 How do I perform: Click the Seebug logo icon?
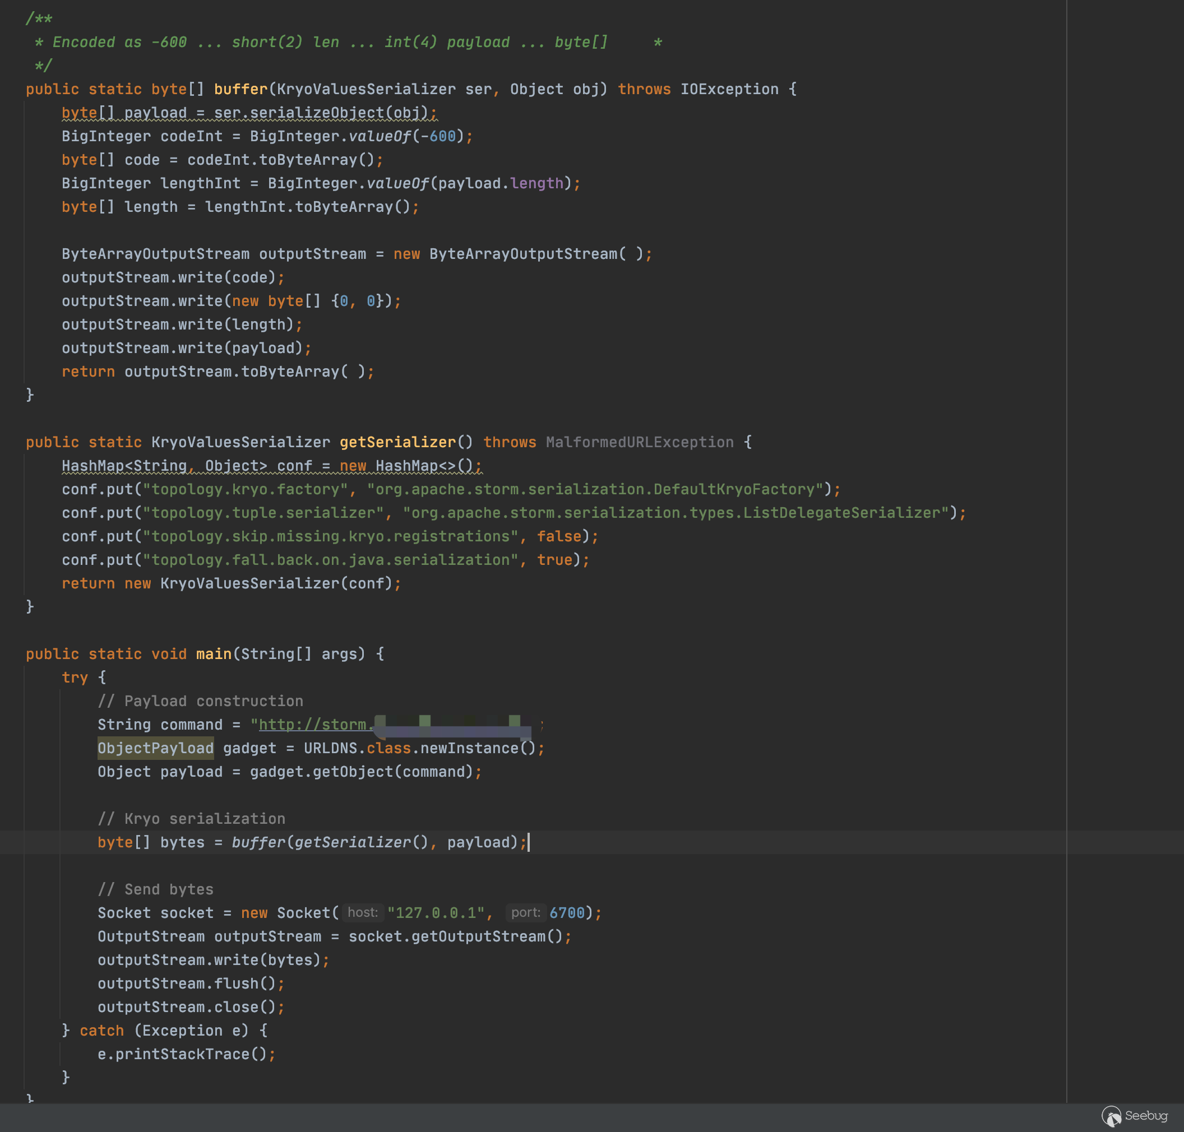tap(1111, 1116)
